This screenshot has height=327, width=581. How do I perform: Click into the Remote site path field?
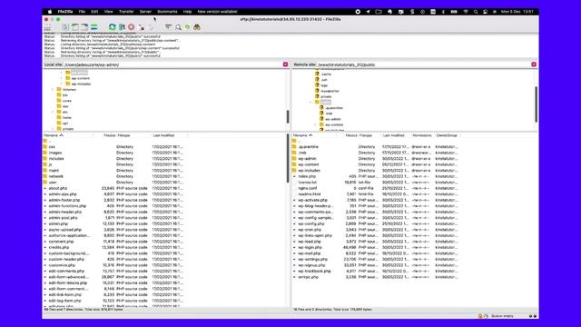point(424,64)
